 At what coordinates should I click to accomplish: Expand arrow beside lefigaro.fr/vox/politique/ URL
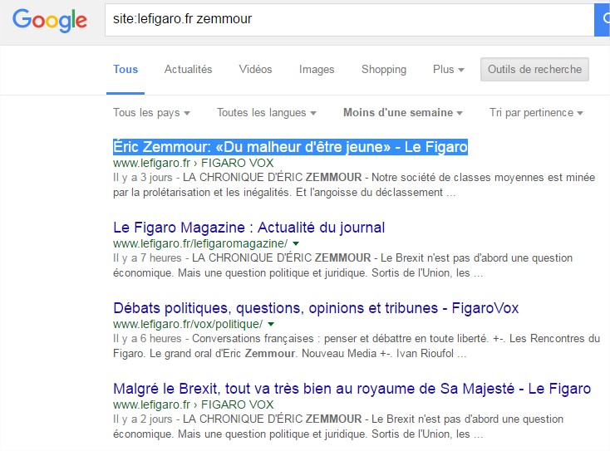(271, 324)
